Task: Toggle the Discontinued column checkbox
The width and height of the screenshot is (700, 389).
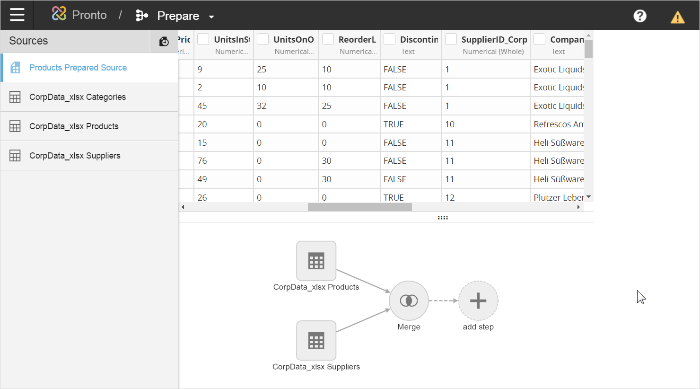Action: coord(390,39)
